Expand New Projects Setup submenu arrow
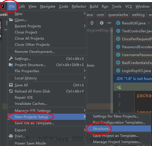152x146 pixels. pyautogui.click(x=85, y=117)
